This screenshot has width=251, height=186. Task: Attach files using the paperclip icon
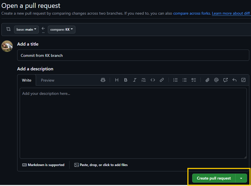(x=207, y=80)
